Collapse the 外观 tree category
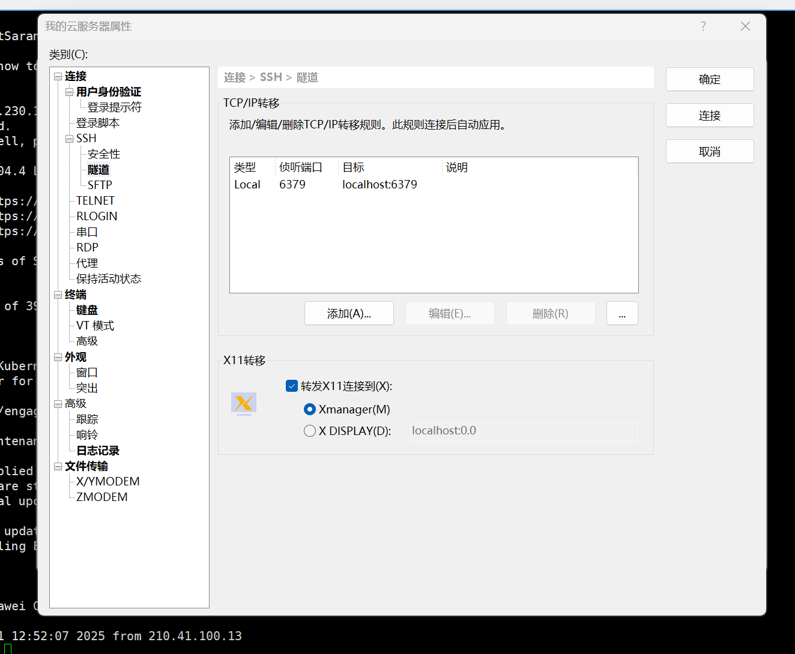This screenshot has height=654, width=795. point(58,357)
